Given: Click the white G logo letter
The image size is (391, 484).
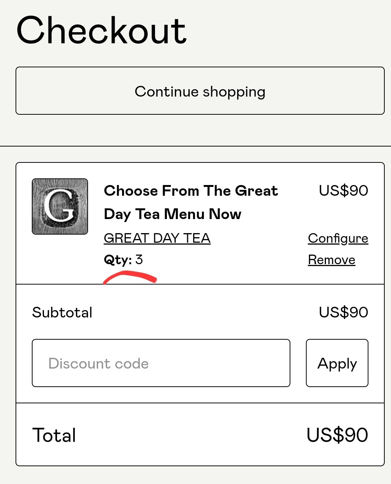Looking at the screenshot, I should point(59,206).
